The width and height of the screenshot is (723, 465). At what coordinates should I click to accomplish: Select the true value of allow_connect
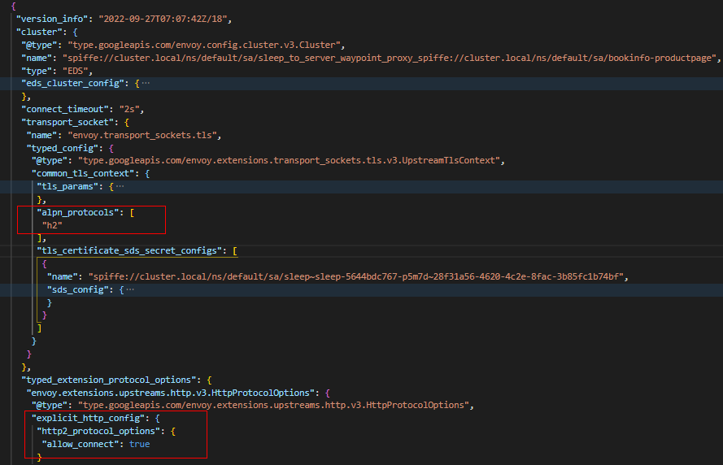(x=139, y=444)
